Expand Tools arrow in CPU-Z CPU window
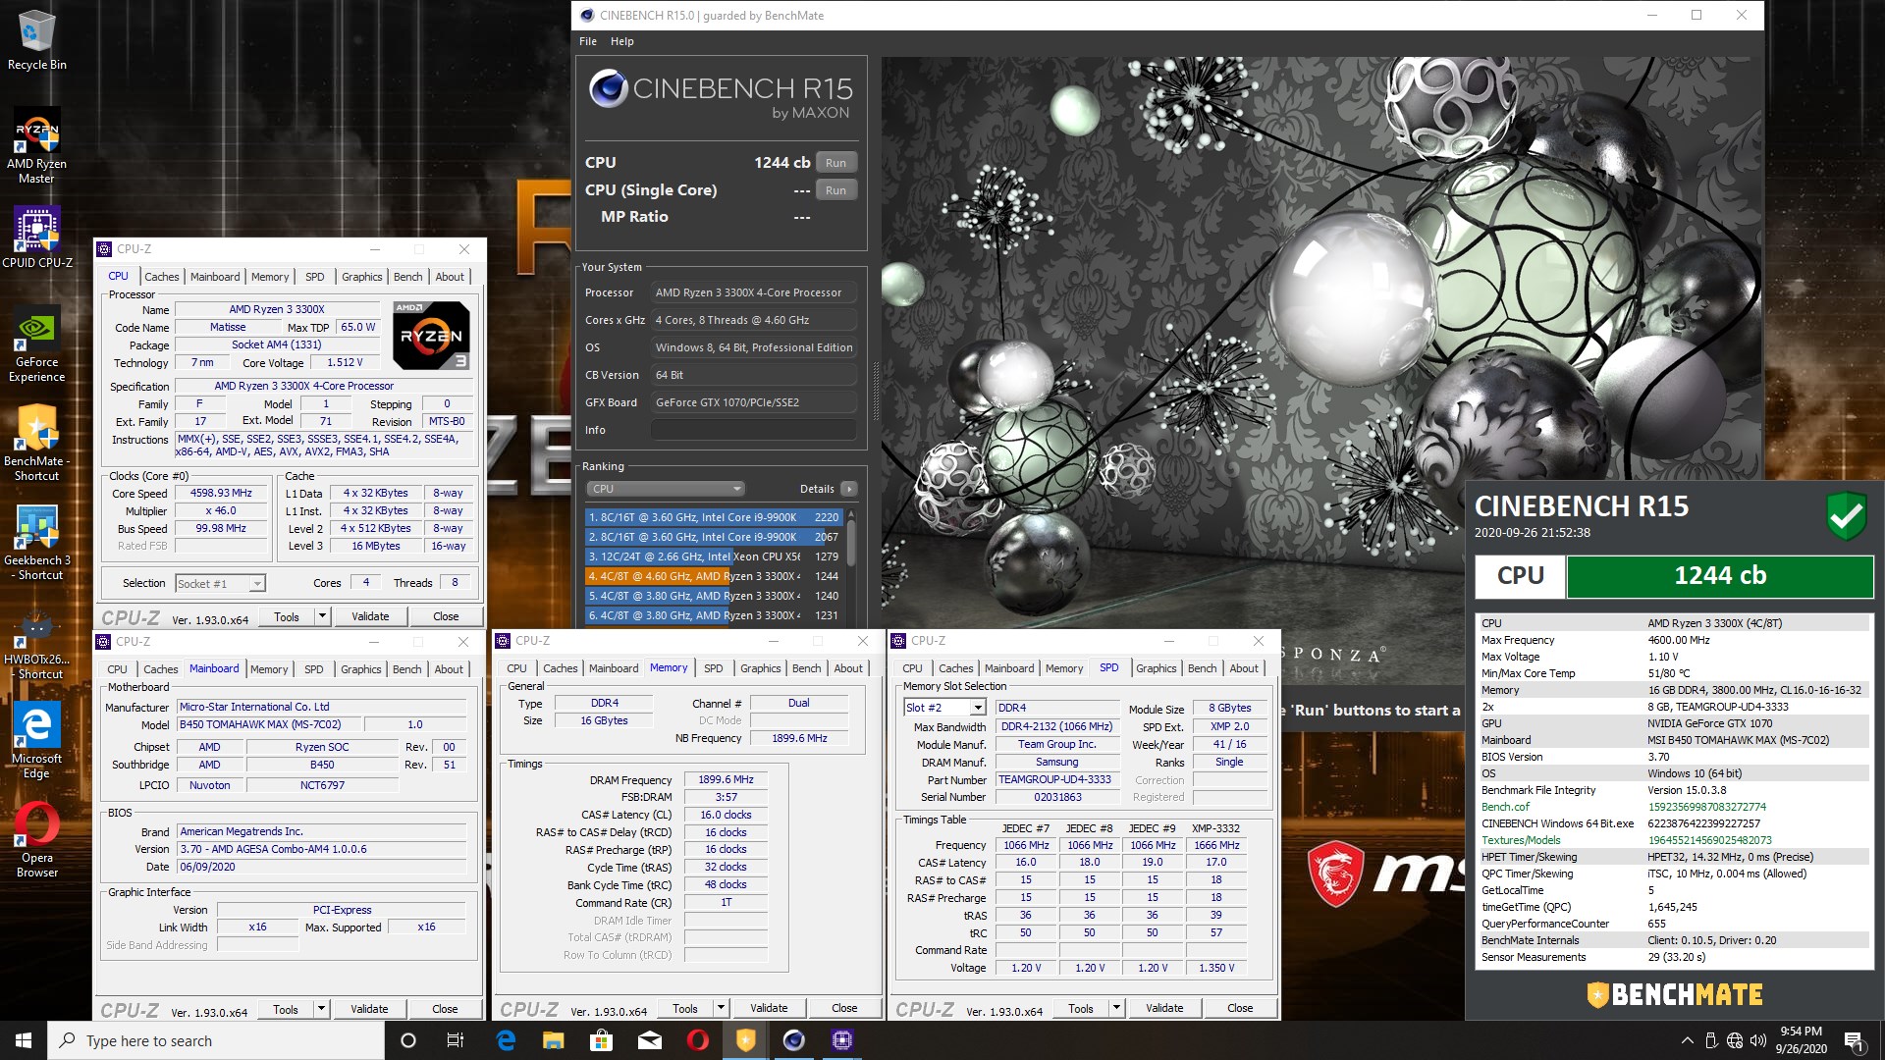Viewport: 1885px width, 1060px height. click(322, 616)
